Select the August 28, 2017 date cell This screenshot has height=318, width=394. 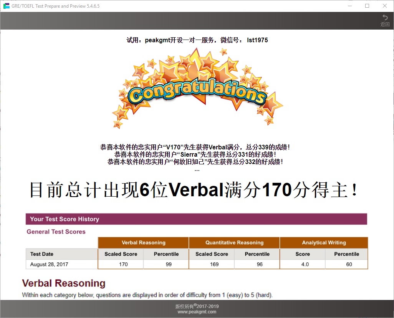coord(62,264)
